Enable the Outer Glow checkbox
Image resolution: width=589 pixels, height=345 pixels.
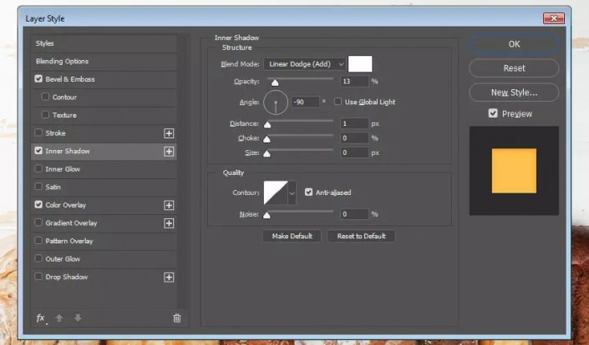38,258
